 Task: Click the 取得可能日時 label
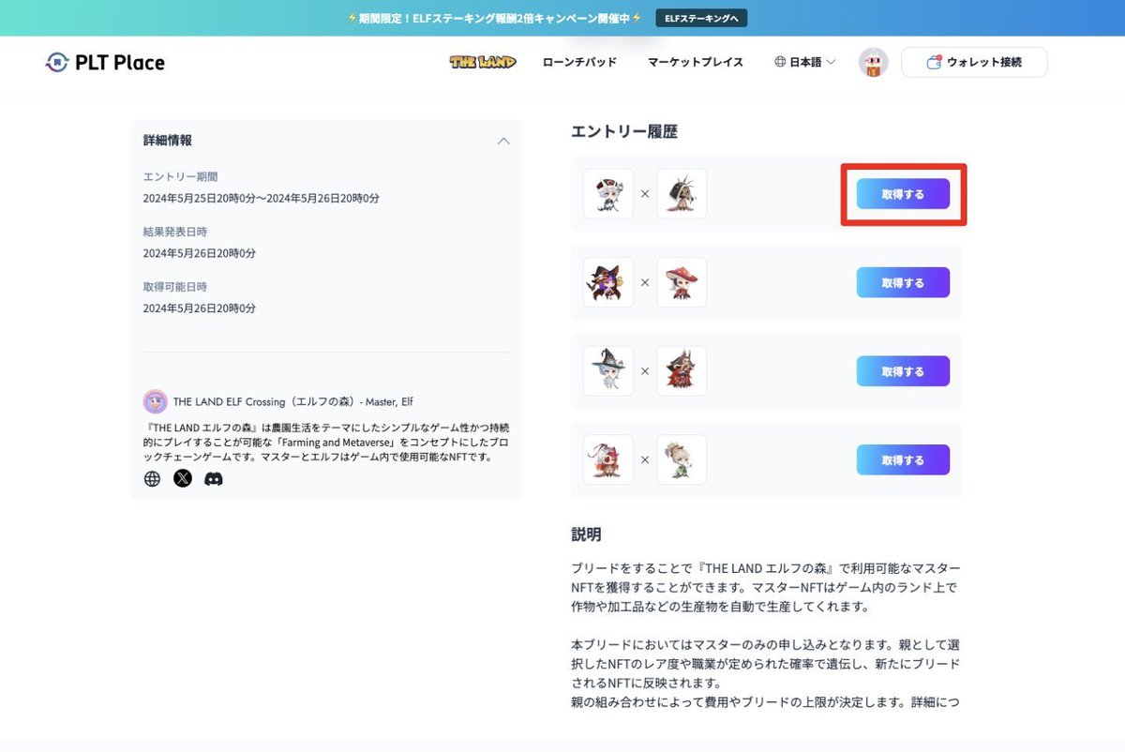click(x=174, y=287)
